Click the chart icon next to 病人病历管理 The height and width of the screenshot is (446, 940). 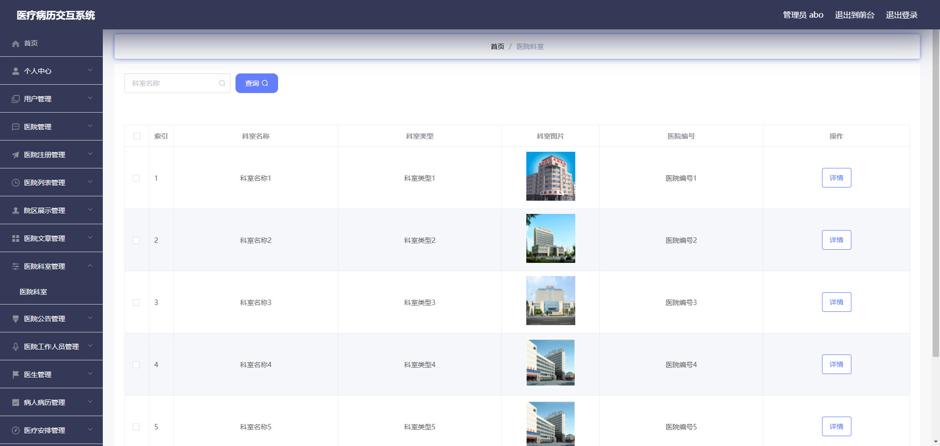[16, 402]
